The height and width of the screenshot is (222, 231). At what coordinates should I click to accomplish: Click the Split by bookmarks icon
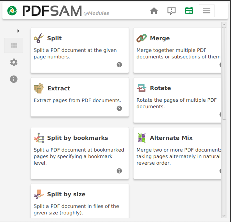tap(39, 138)
